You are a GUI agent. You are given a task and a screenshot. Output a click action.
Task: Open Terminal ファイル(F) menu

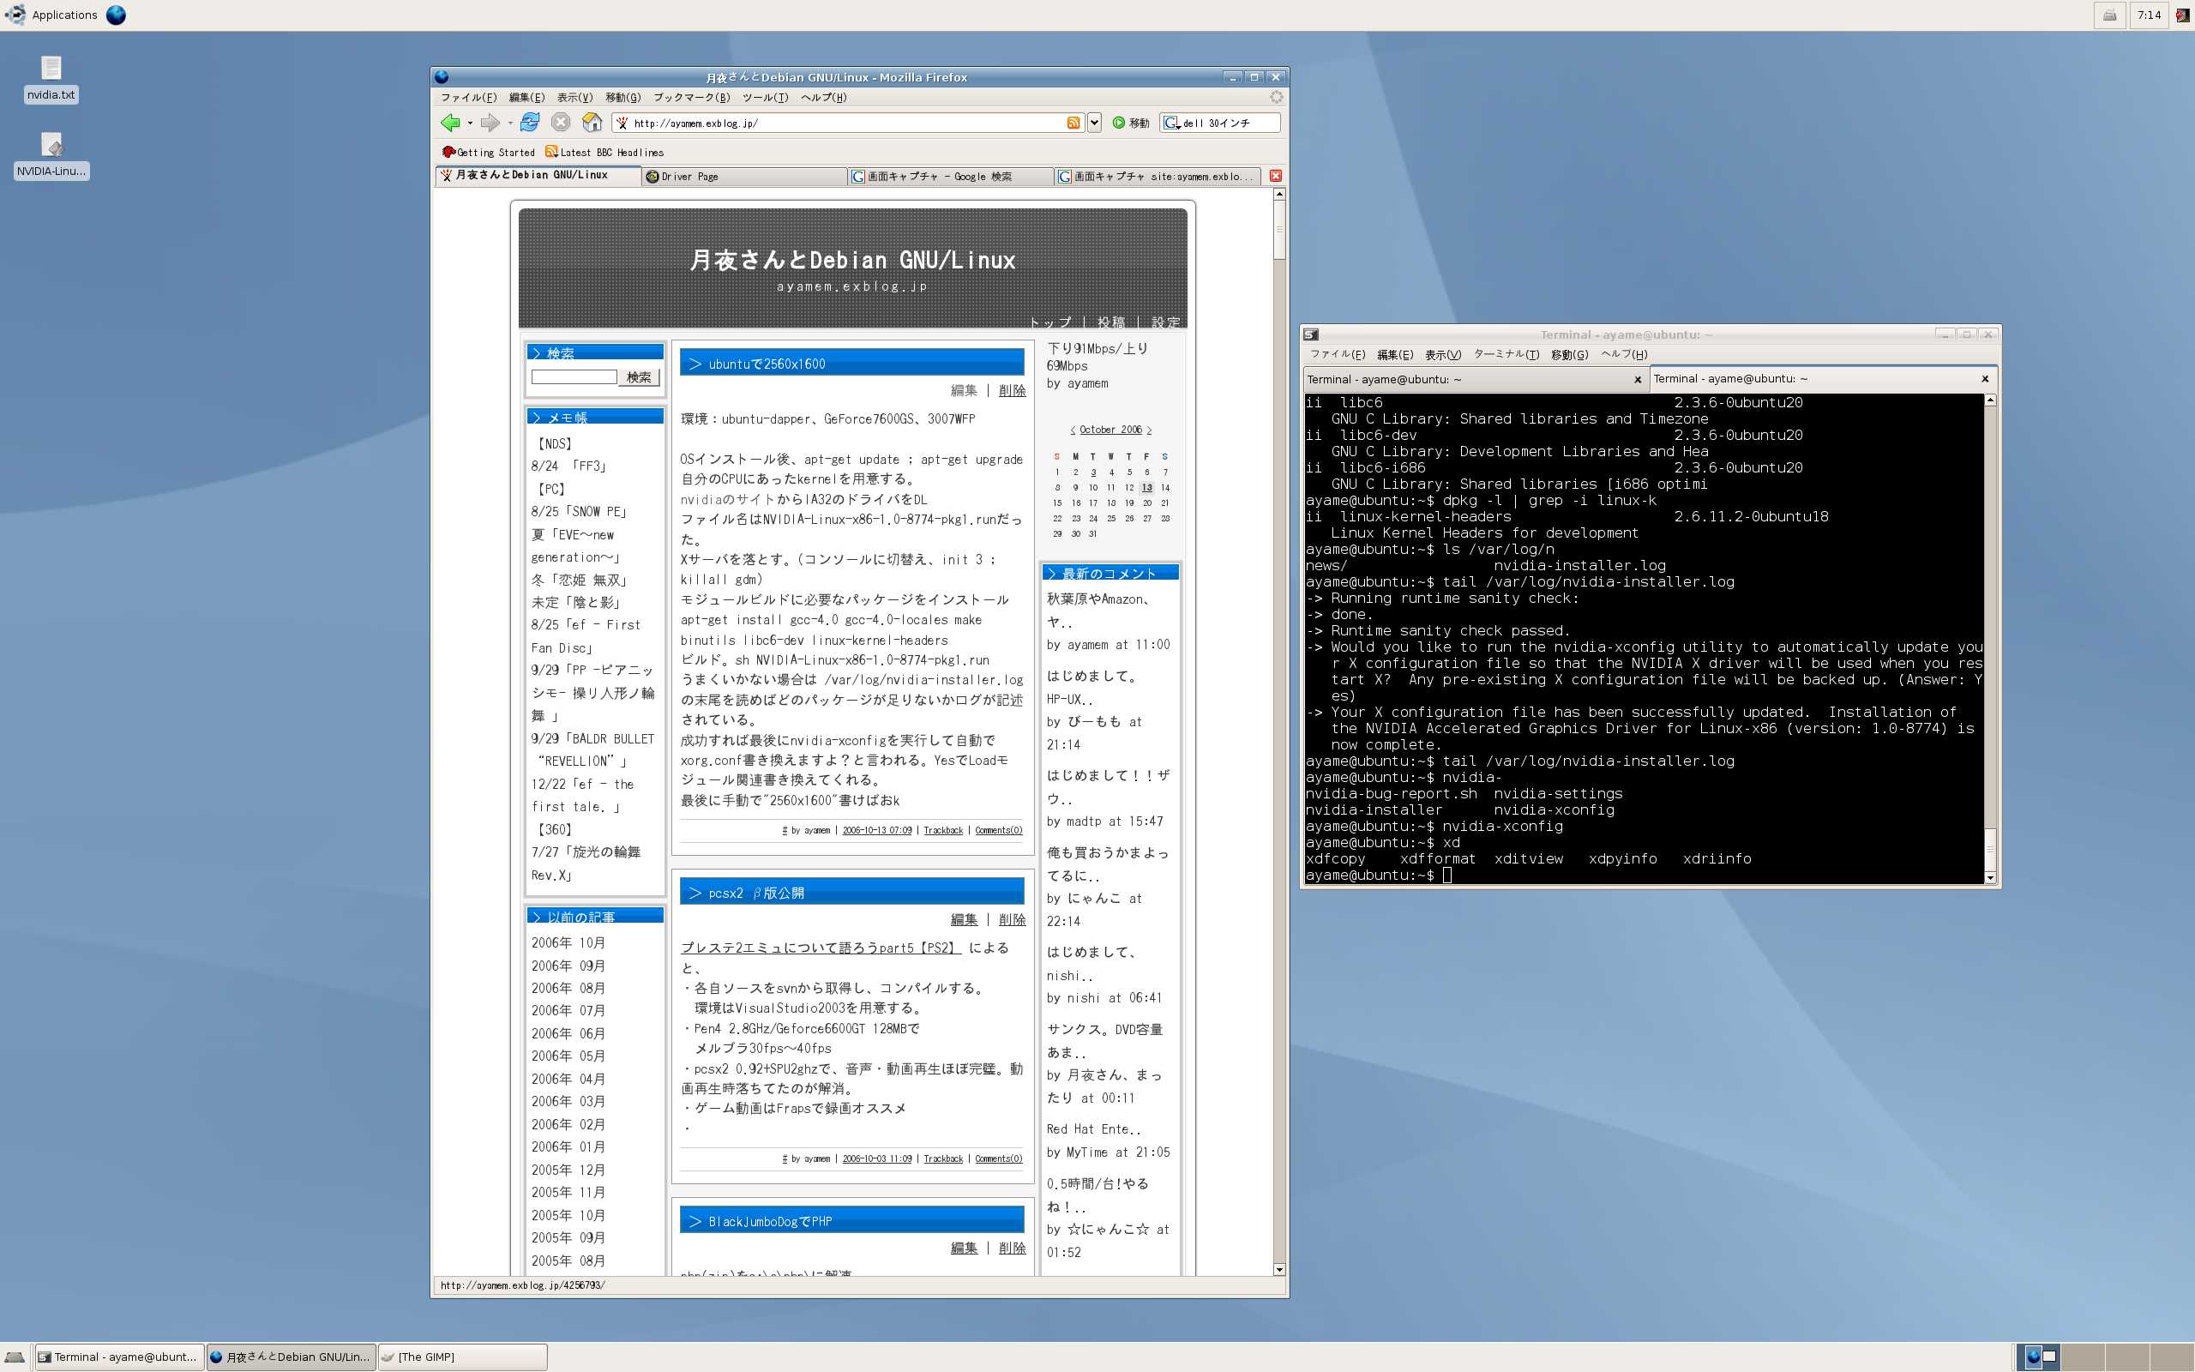1337,354
